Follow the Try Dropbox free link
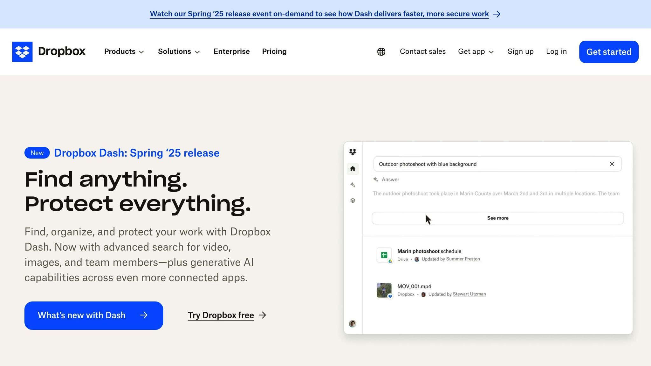This screenshot has width=651, height=366. pyautogui.click(x=221, y=315)
